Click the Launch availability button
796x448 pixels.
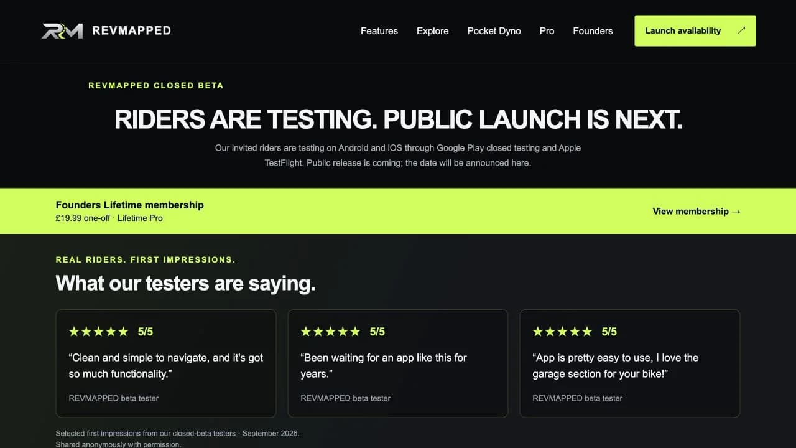click(695, 30)
